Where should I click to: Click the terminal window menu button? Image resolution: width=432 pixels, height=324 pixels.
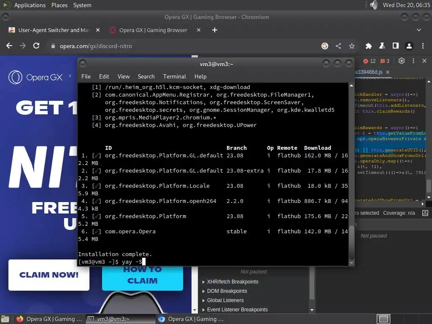(83, 64)
